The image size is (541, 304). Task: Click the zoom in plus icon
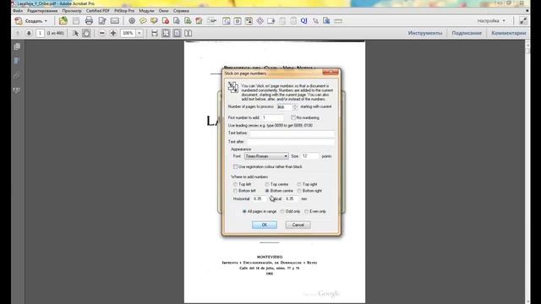113,33
